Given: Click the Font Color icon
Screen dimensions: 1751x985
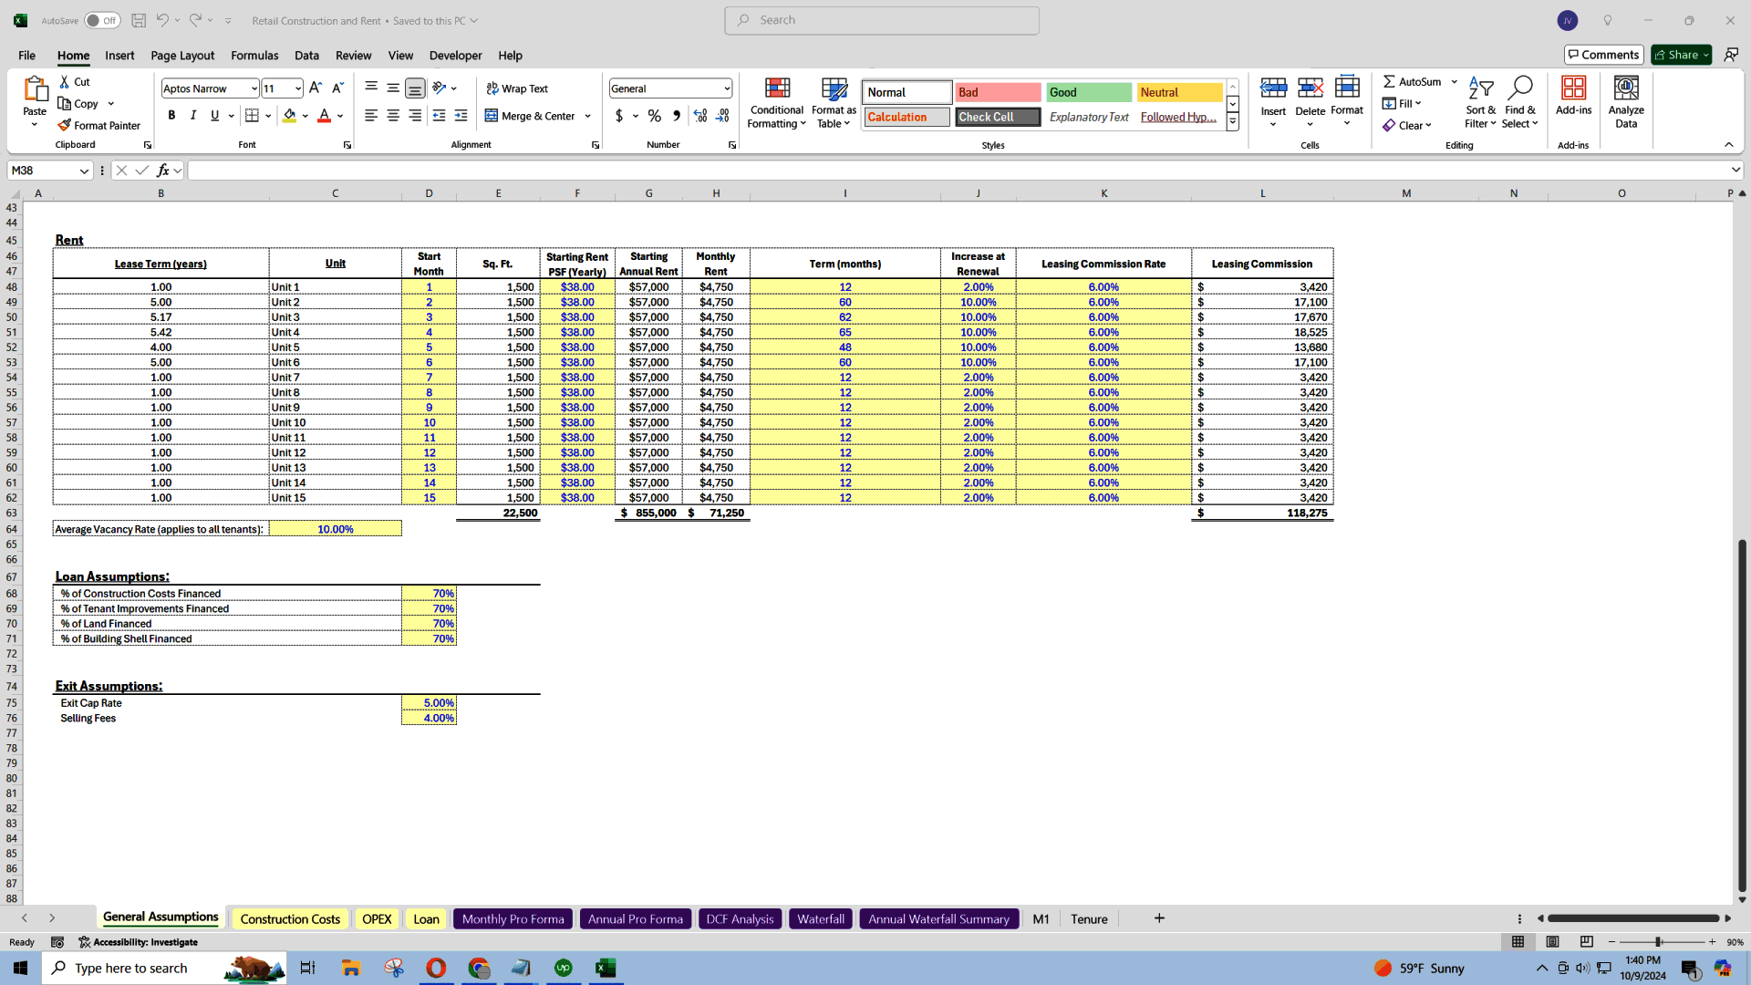Looking at the screenshot, I should pos(324,116).
